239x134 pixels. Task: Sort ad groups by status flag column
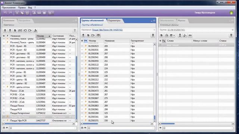86,41
